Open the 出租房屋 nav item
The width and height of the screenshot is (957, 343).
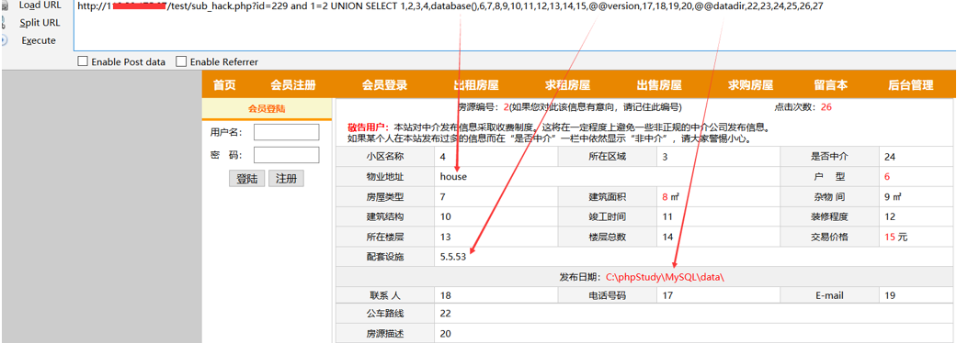[476, 85]
